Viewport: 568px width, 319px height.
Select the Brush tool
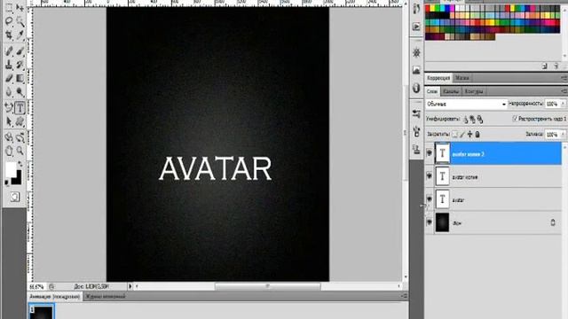pyautogui.click(x=20, y=51)
